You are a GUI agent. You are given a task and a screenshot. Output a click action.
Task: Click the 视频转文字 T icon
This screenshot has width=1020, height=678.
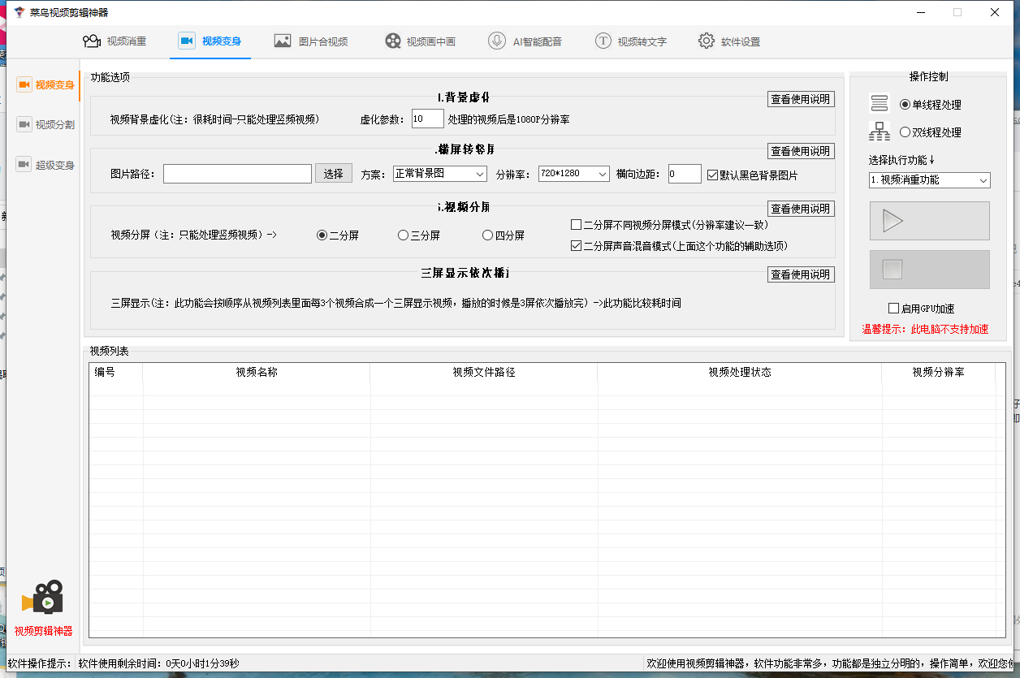coord(603,41)
